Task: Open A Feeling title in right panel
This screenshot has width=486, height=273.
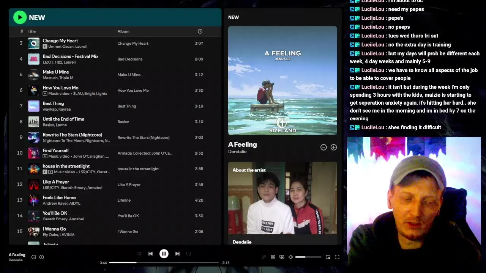Action: pos(243,144)
